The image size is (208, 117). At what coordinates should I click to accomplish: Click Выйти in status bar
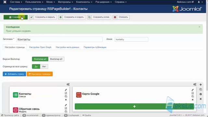pyautogui.click(x=87, y=115)
